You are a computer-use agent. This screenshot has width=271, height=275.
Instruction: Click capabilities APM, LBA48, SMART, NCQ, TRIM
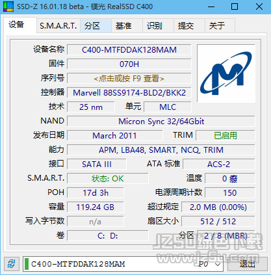point(161,150)
